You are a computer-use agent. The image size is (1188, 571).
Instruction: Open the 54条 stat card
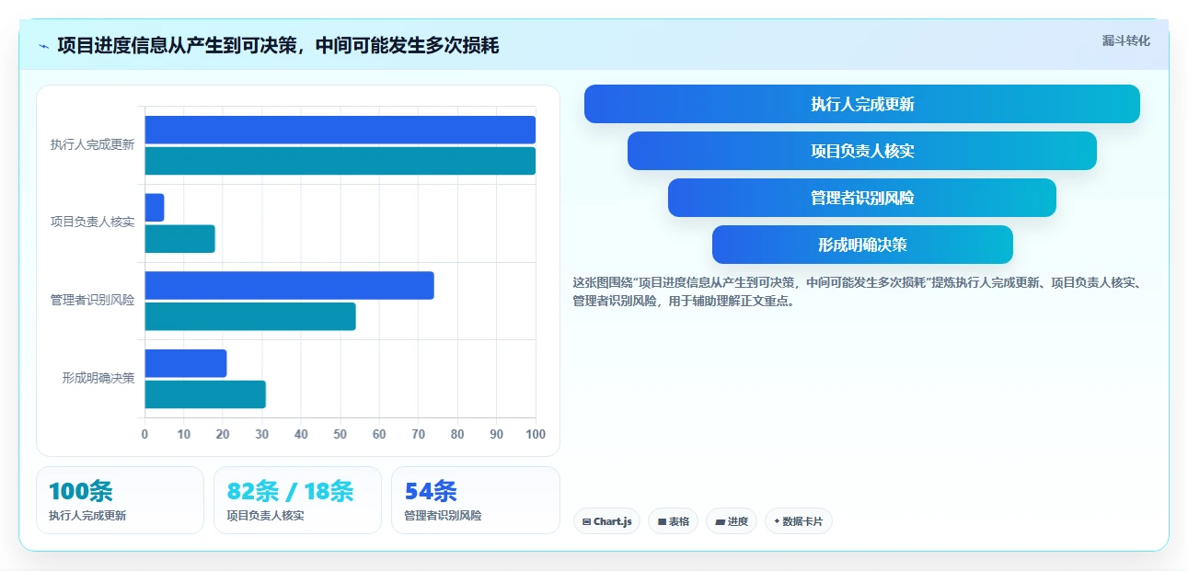click(x=476, y=500)
